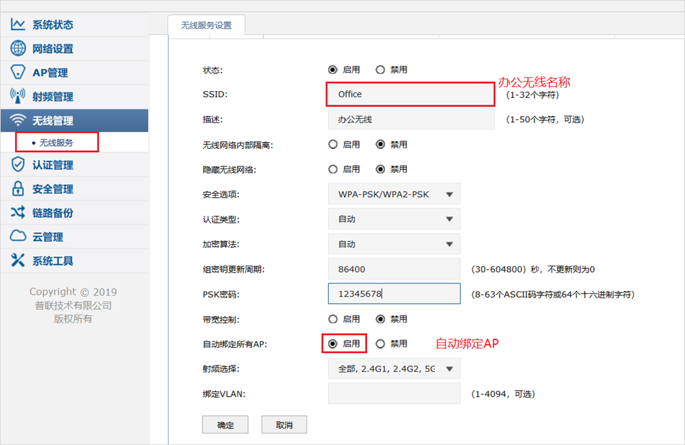The height and width of the screenshot is (445, 685).
Task: Select the 无线服务设置 tab
Action: click(206, 25)
